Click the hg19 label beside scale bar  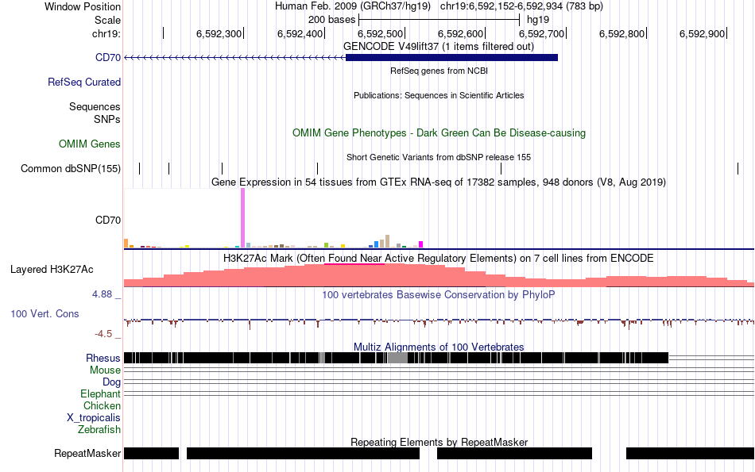(x=538, y=20)
